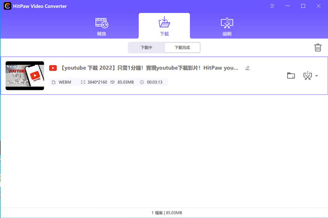Click the HitPaw logo icon
This screenshot has width=328, height=218.
[7, 6]
